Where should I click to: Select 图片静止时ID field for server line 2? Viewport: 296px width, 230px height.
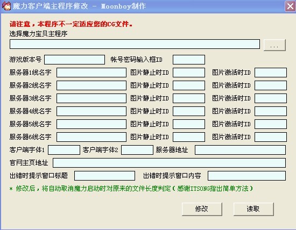pos(189,85)
